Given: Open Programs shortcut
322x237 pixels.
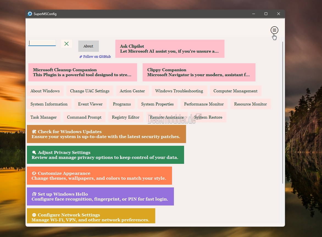Looking at the screenshot, I should (122, 104).
